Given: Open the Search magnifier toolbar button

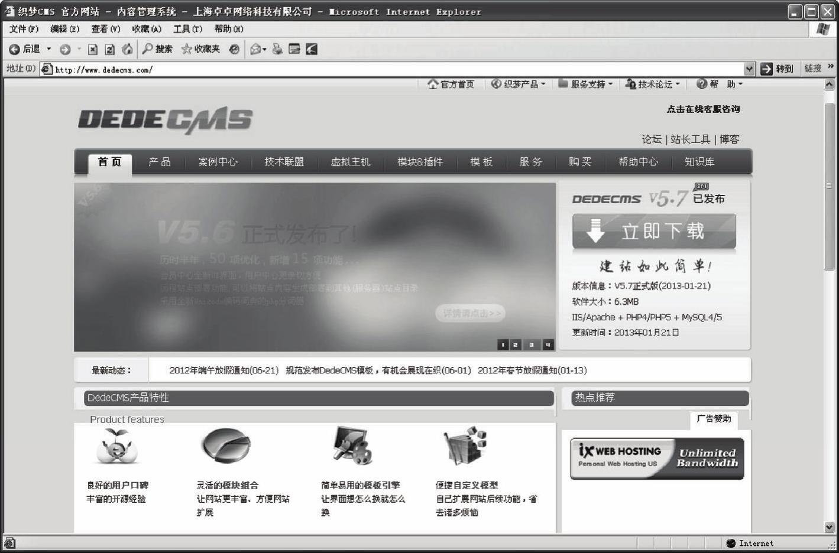Looking at the screenshot, I should tap(157, 49).
